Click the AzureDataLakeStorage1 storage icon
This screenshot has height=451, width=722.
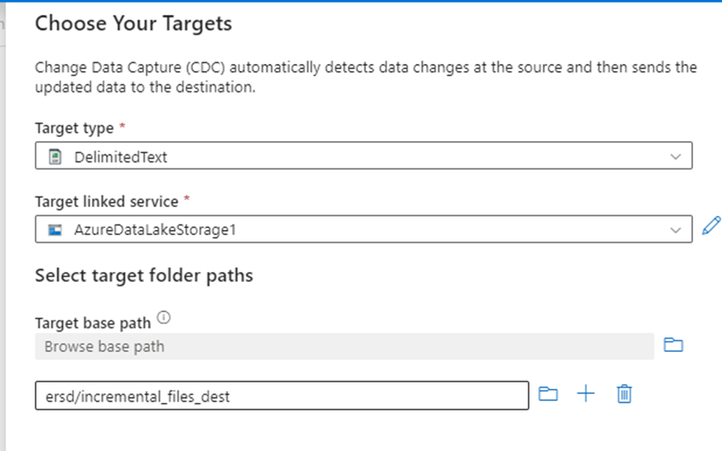coord(55,230)
